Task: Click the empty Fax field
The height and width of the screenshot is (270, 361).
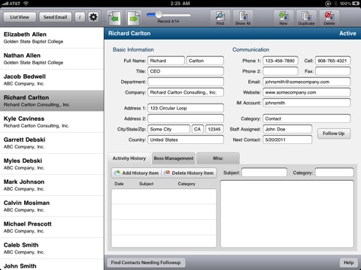Action: 332,71
